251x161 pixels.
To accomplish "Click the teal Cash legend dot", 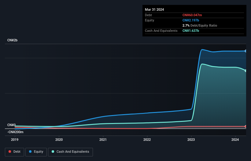I will pos(53,152).
